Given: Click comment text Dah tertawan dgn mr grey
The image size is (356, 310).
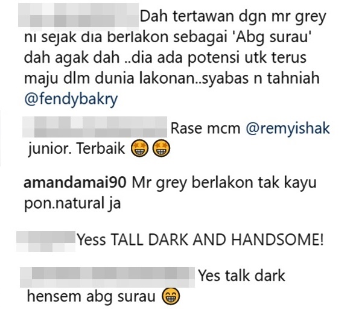Looking at the screenshot, I should coord(233,17).
